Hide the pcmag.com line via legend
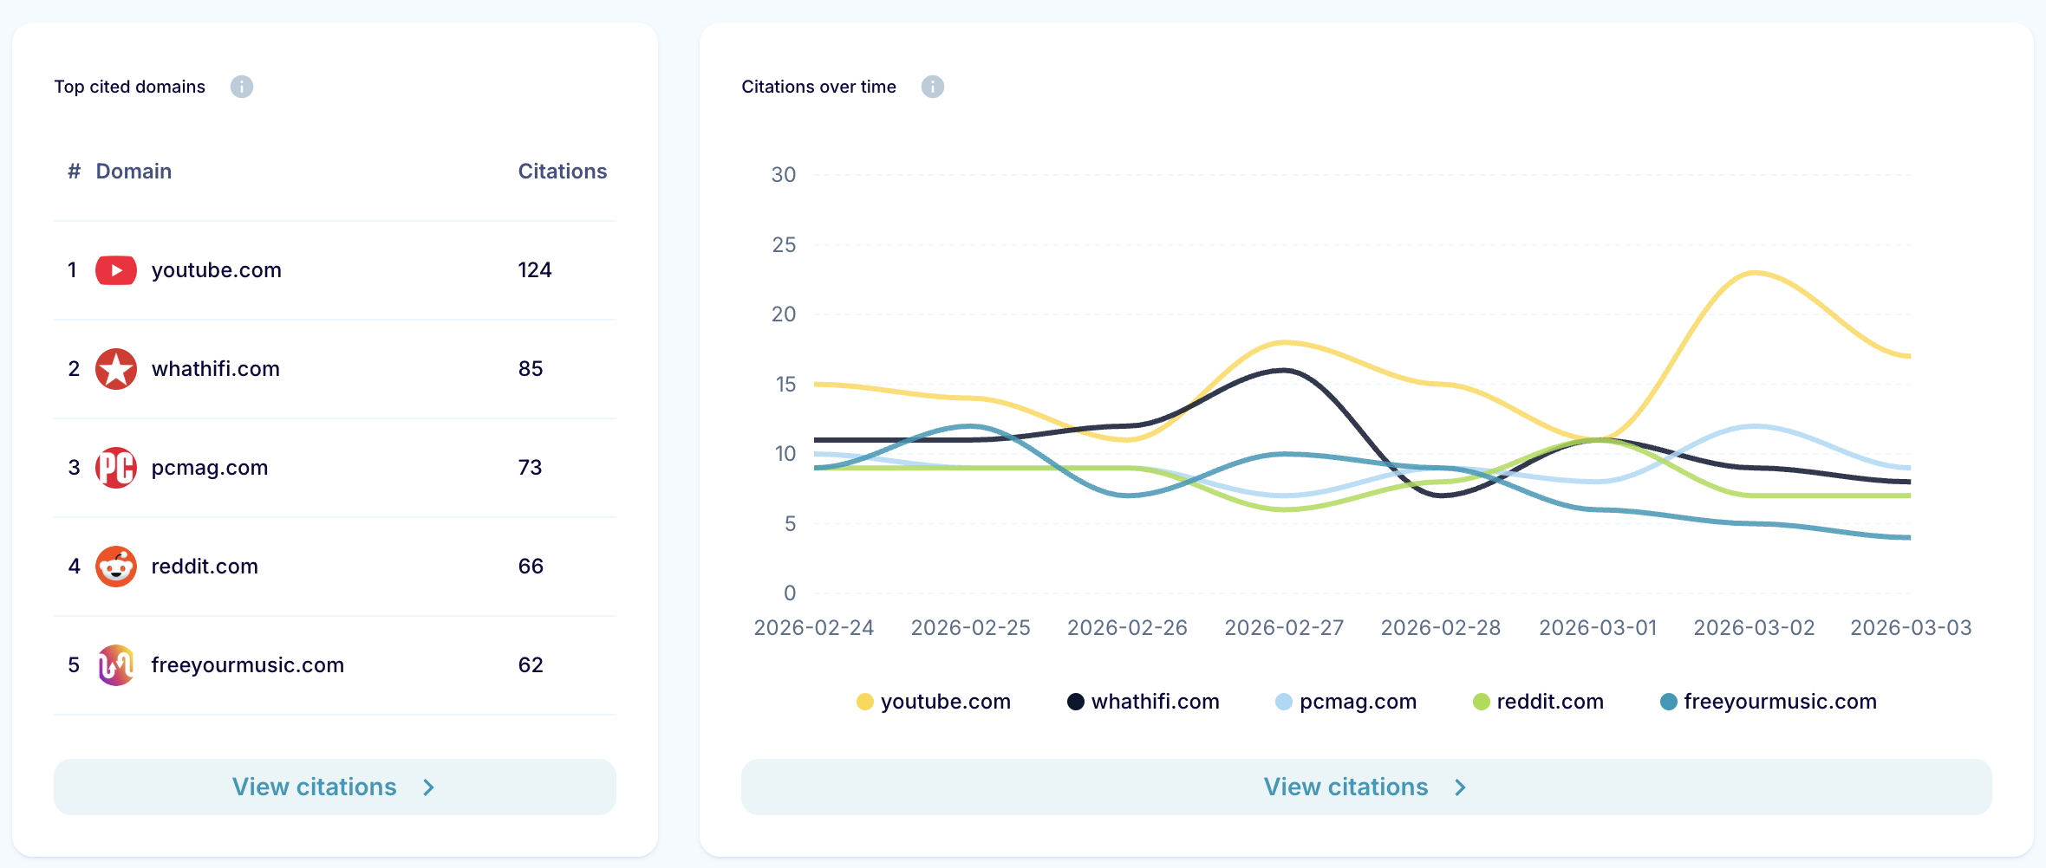2046x868 pixels. (x=1346, y=702)
